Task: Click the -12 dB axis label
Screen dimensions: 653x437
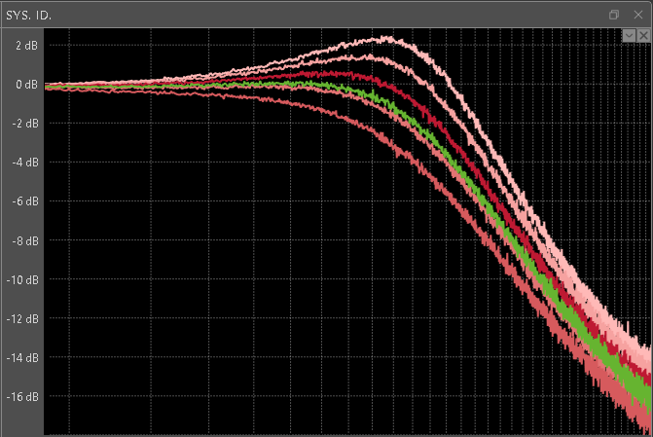Action: click(22, 318)
